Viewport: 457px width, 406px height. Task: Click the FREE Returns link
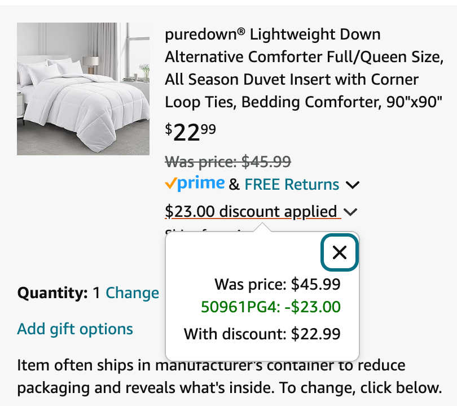coord(292,184)
